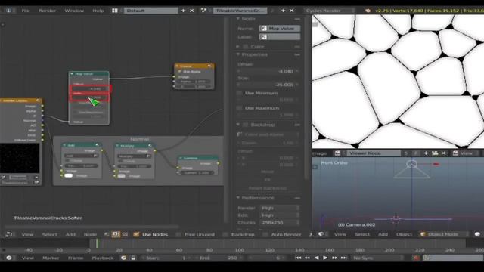
Task: Expand the Color panel
Action: pyautogui.click(x=238, y=47)
